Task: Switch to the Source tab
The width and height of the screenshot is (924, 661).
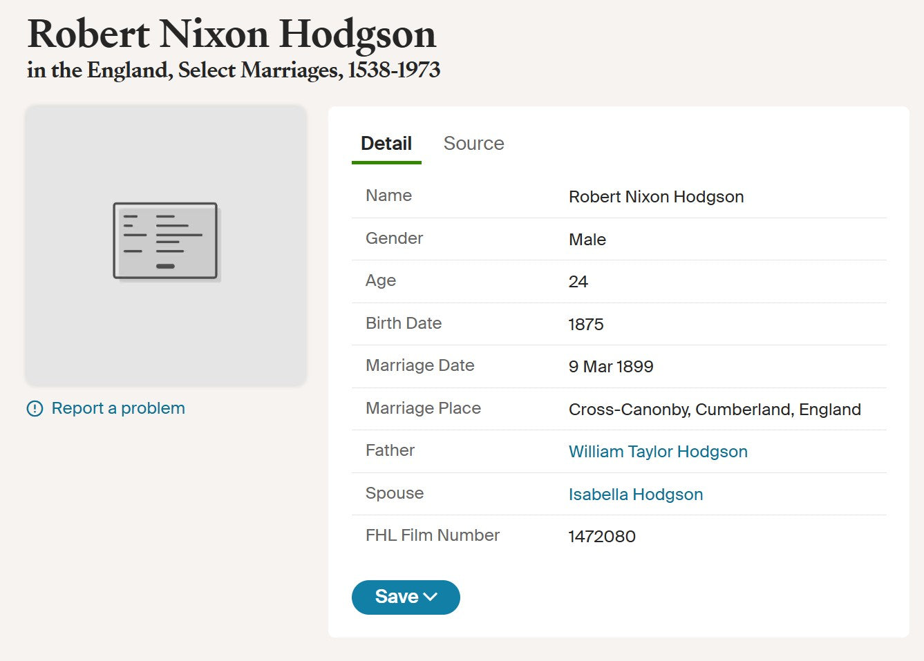Action: pos(473,144)
